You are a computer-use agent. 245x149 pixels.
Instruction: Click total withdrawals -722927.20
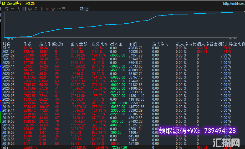click(x=119, y=147)
